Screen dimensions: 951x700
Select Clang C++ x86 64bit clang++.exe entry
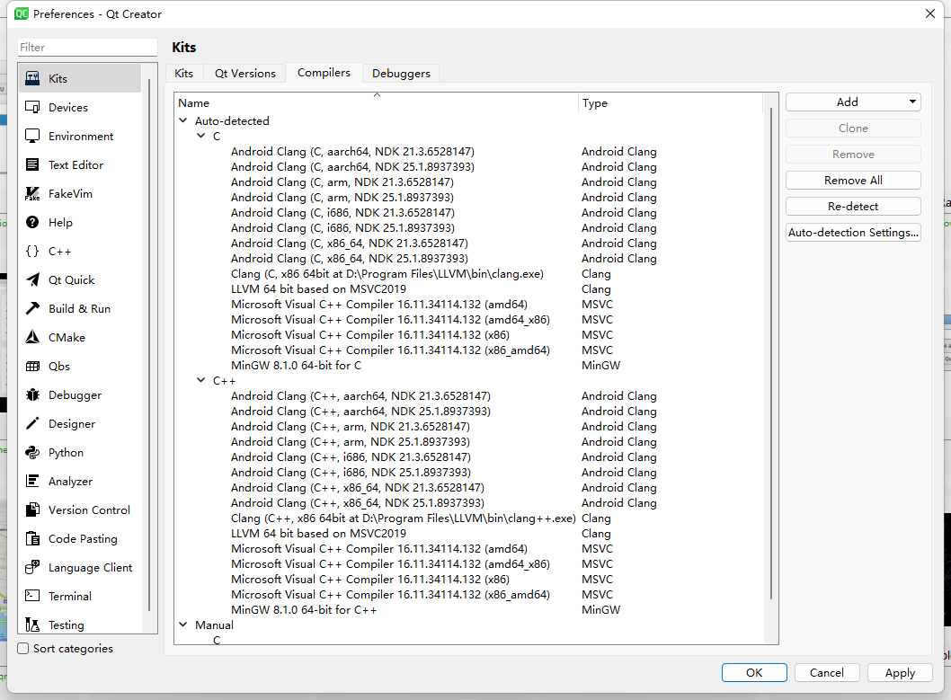pos(403,518)
